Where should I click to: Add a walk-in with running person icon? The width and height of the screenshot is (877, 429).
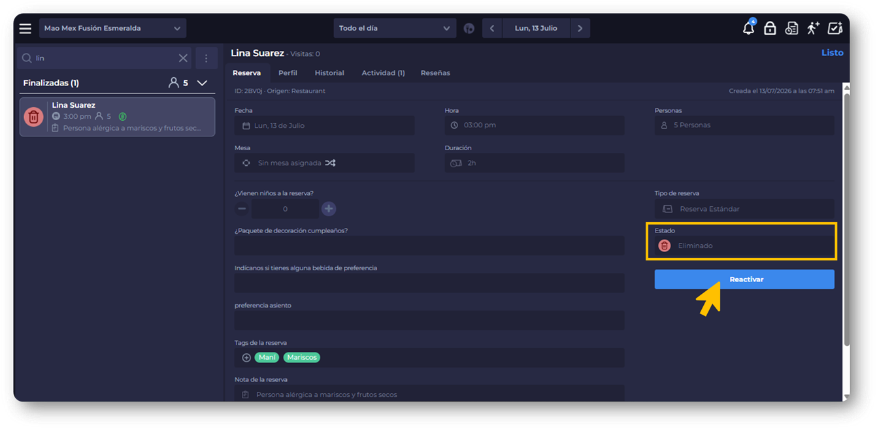tap(813, 28)
